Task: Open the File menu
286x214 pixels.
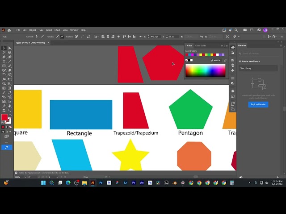Action: point(18,30)
